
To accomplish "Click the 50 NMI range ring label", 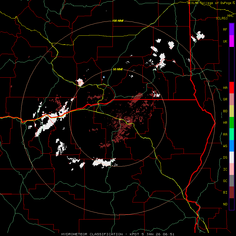I will tap(118, 69).
